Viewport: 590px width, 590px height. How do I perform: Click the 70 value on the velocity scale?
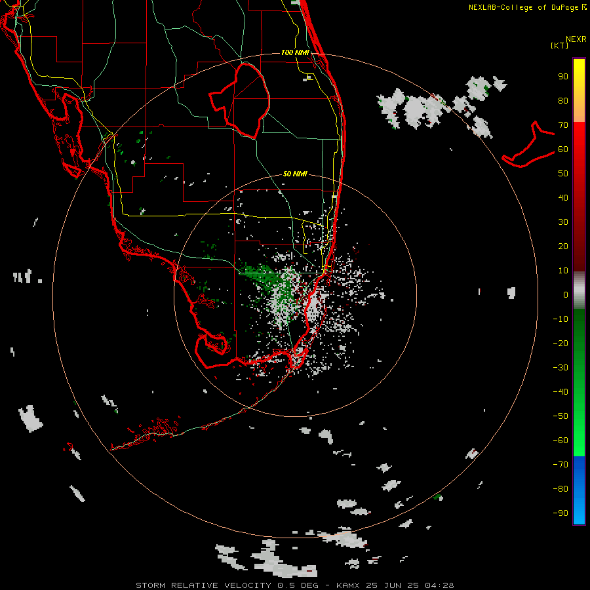[x=563, y=125]
